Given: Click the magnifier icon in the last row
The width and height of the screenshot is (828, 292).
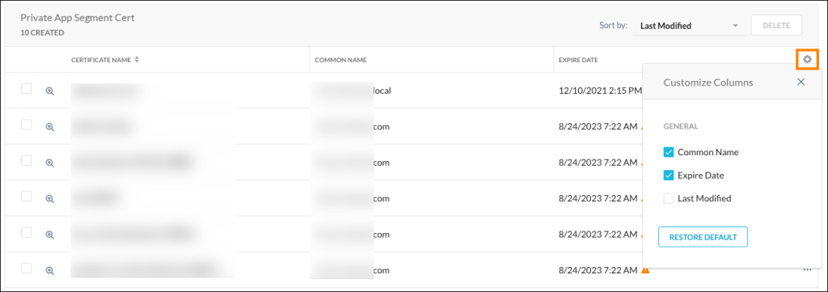Looking at the screenshot, I should coord(49,270).
